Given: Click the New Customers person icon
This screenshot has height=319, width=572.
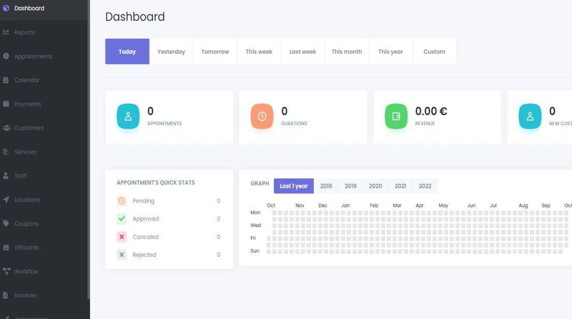Looking at the screenshot, I should 530,116.
